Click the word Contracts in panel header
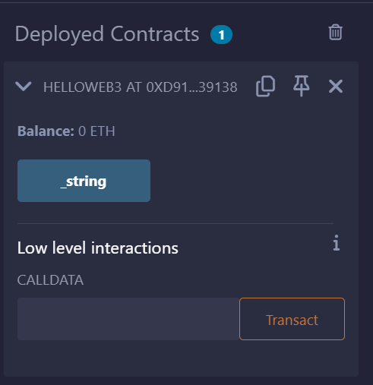This screenshot has height=385, width=373. click(155, 34)
